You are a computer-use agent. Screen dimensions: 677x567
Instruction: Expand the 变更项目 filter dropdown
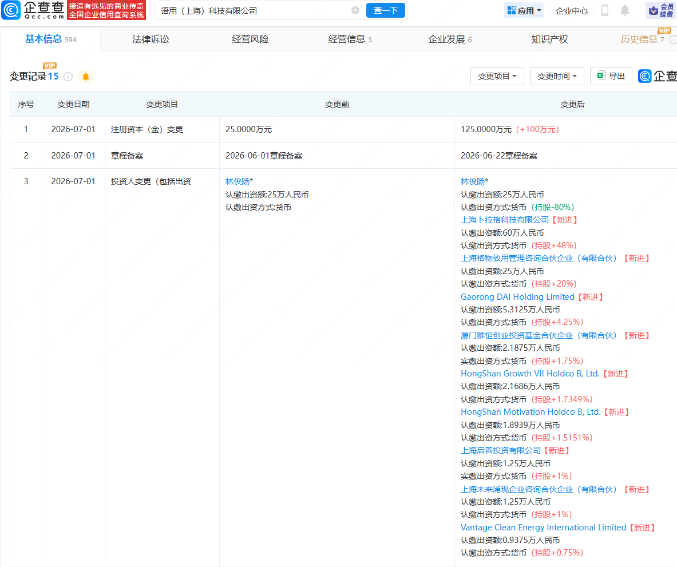point(497,76)
